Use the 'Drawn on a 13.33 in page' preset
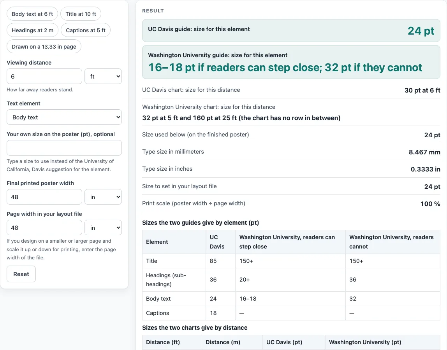This screenshot has height=350, width=447. coord(44,46)
